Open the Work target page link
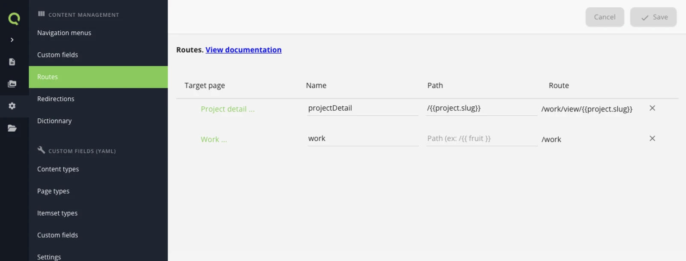The width and height of the screenshot is (686, 261). 214,140
